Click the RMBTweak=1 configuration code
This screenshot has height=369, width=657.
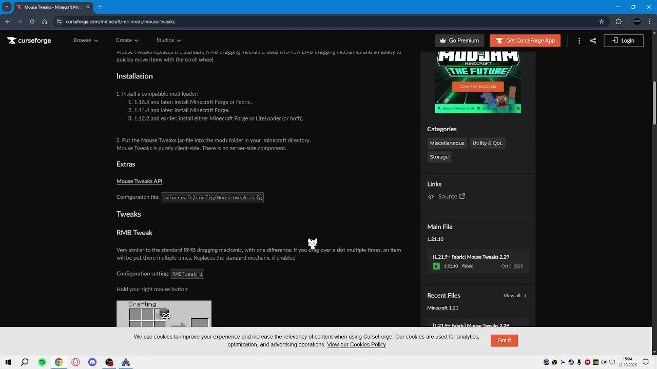[x=187, y=274]
